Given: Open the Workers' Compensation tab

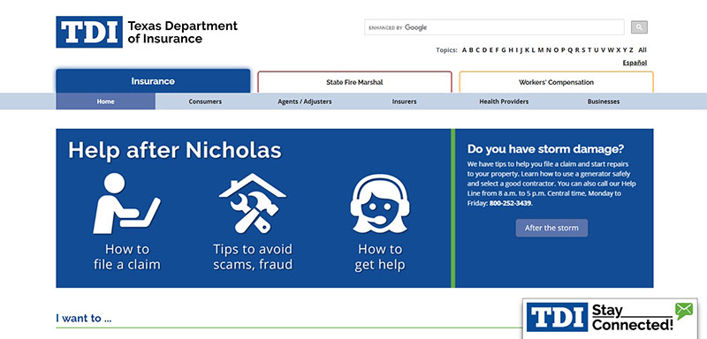Looking at the screenshot, I should tap(556, 82).
